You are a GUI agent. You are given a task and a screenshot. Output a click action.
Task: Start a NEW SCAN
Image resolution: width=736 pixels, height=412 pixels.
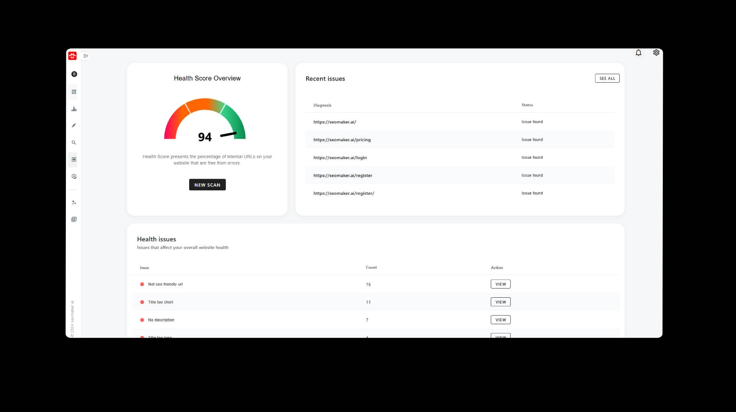click(207, 184)
